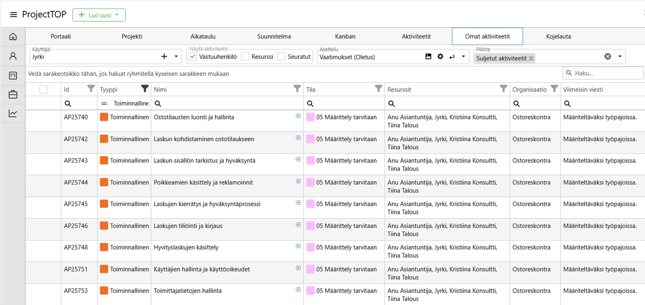
Task: Click the home icon in sidebar
Action: point(13,37)
